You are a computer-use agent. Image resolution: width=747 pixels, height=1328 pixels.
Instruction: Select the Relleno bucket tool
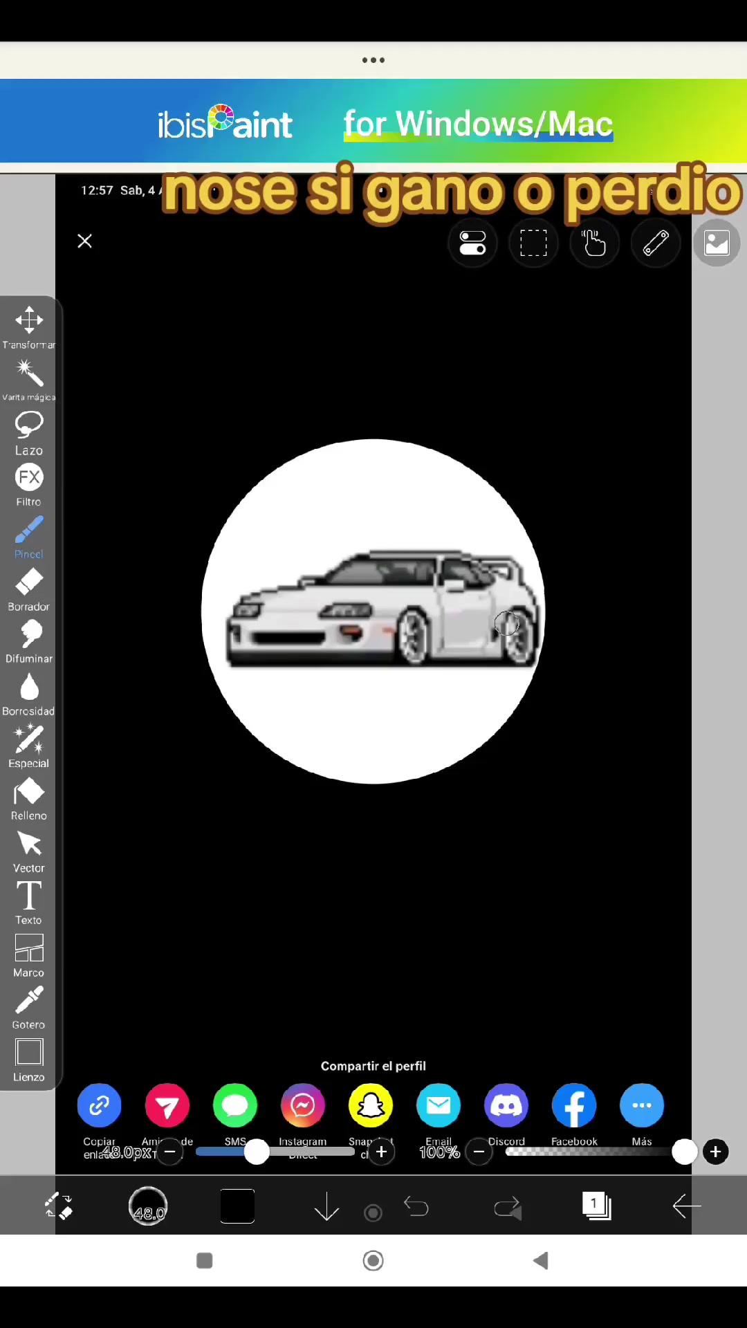29,799
